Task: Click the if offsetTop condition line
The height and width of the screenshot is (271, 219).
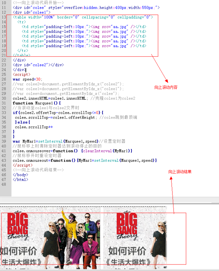Action: click(58, 113)
